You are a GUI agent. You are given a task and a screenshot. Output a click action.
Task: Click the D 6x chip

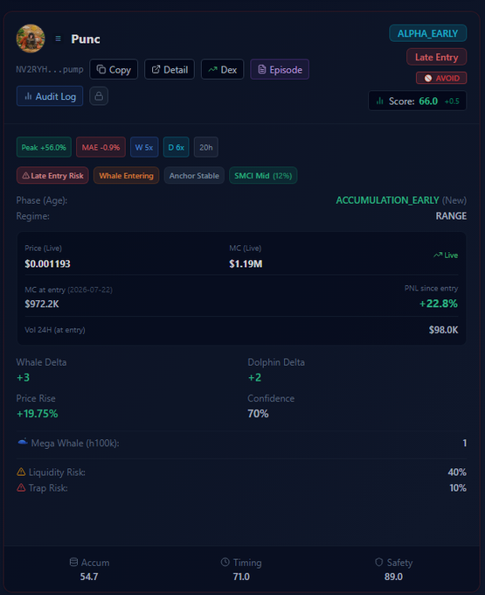tap(177, 147)
